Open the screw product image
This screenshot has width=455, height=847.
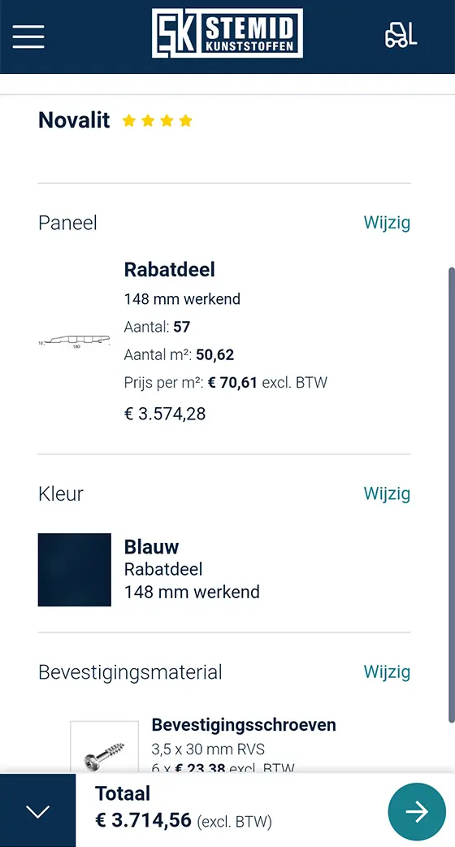pyautogui.click(x=104, y=748)
